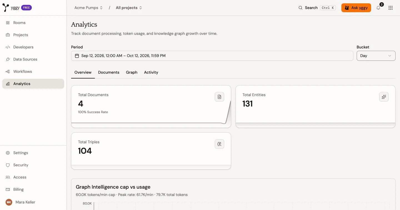
Task: Click the MK avatar circle
Action: pyautogui.click(x=9, y=202)
